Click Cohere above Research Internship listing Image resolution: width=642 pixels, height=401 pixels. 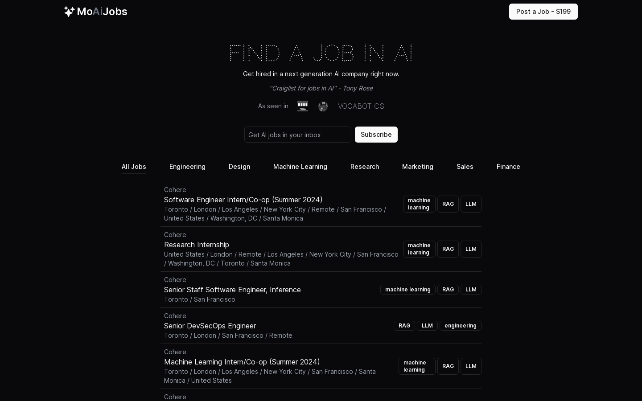[x=175, y=235]
